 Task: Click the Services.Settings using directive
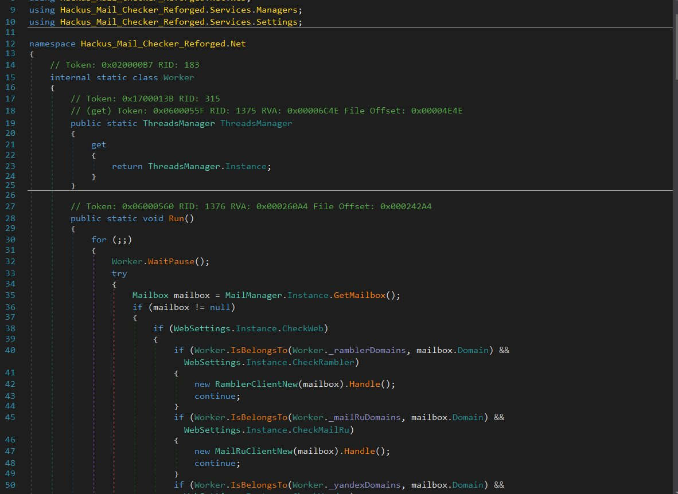pos(166,22)
